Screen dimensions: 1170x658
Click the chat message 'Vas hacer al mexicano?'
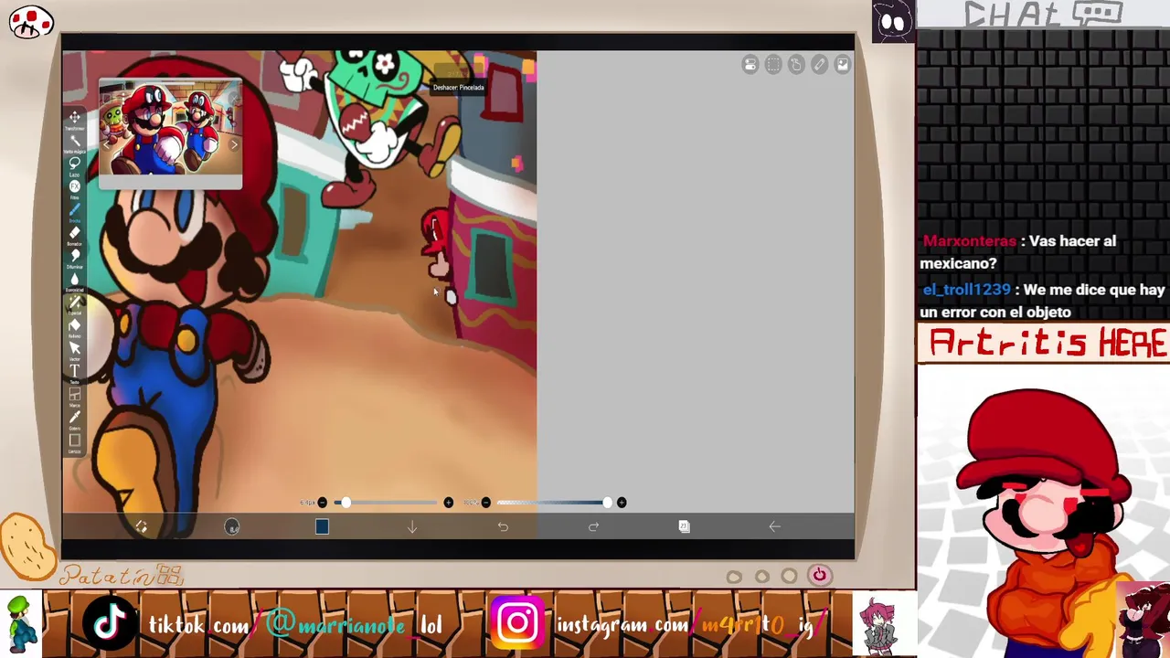1018,252
